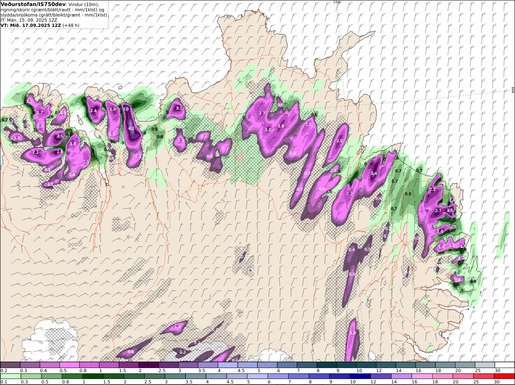The width and height of the screenshot is (515, 385).
Task: Select the bright pink 0.5–0.8 snow swatch
Action: click(69, 365)
